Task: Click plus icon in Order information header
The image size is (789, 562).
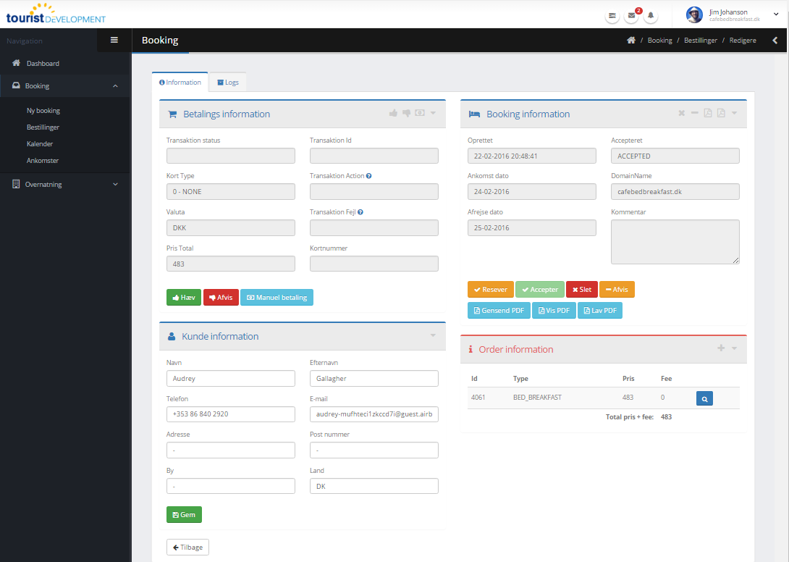Action: point(720,349)
